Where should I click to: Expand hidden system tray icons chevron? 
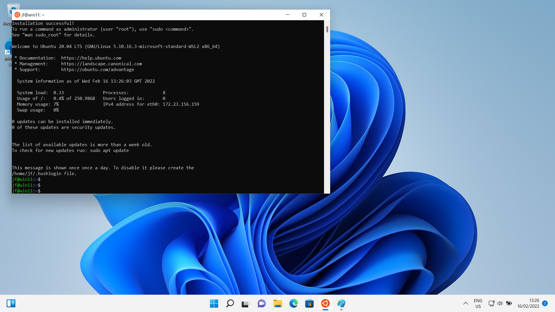(465, 303)
